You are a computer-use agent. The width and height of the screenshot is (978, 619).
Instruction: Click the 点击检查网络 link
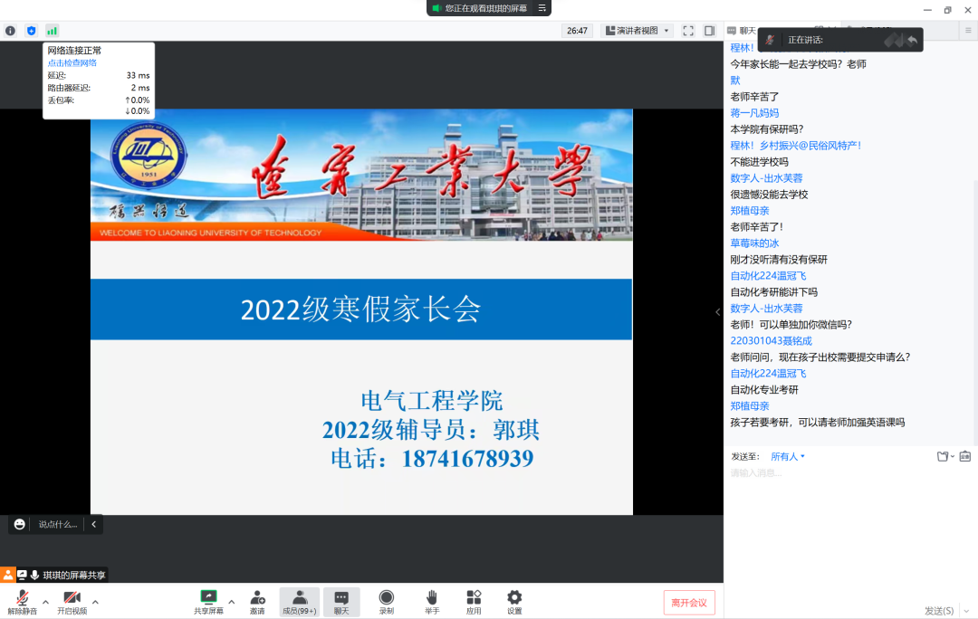[x=72, y=63]
